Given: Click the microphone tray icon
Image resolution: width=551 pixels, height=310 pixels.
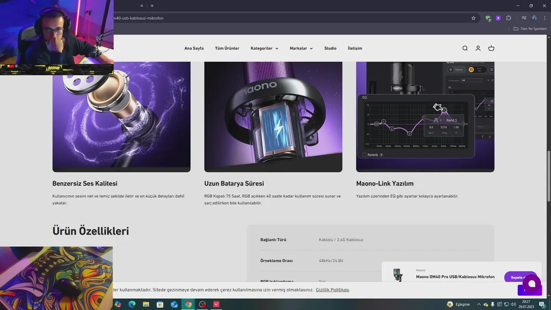Looking at the screenshot, I should (x=493, y=304).
